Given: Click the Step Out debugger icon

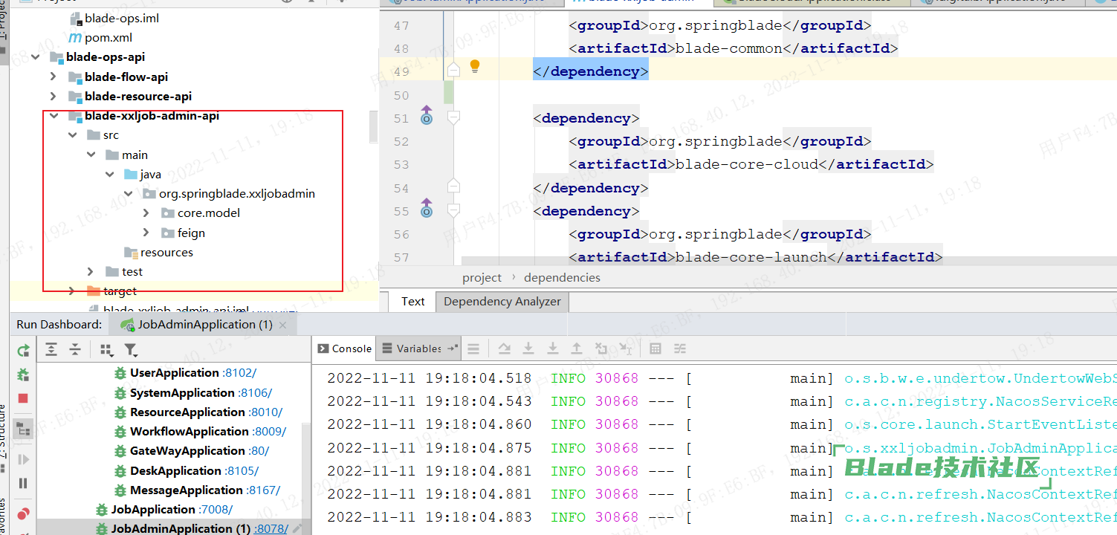Looking at the screenshot, I should click(577, 348).
